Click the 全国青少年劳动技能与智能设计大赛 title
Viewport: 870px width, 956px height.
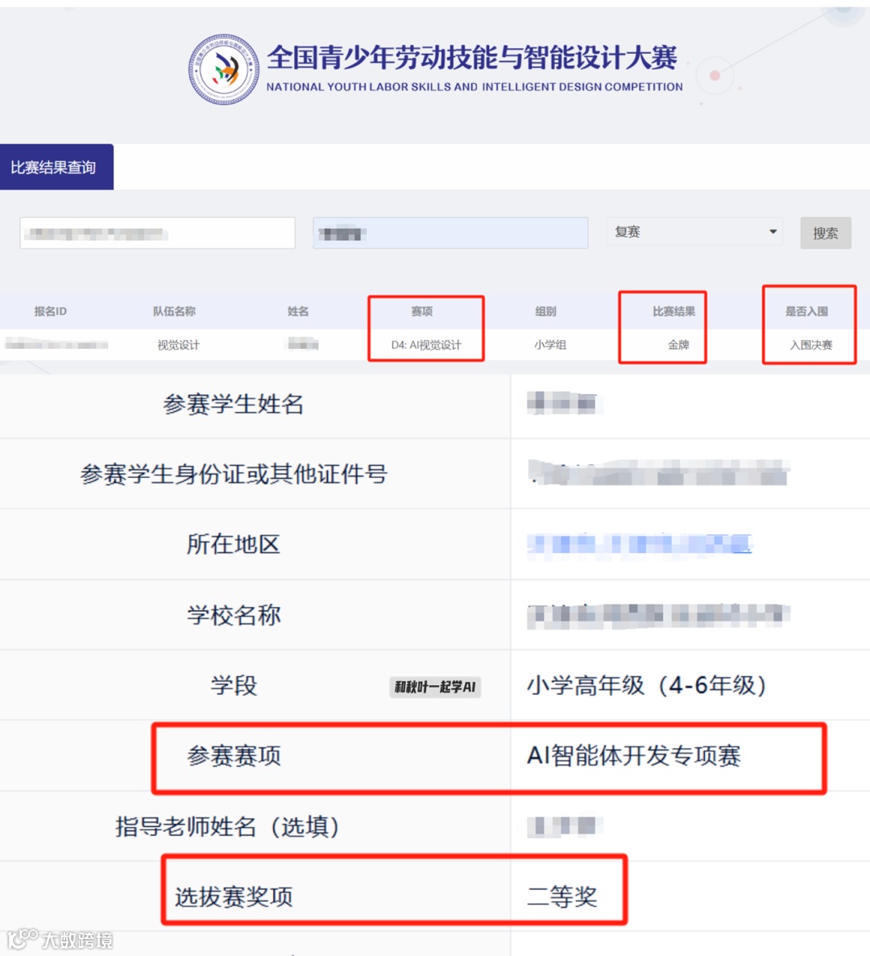coord(472,57)
